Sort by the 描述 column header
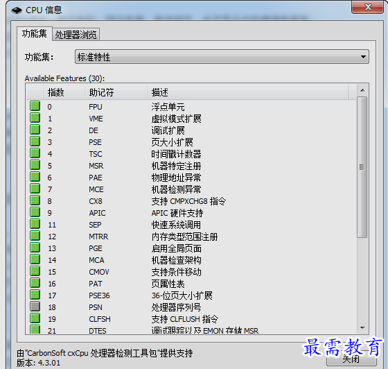The width and height of the screenshot is (388, 369). coord(248,92)
